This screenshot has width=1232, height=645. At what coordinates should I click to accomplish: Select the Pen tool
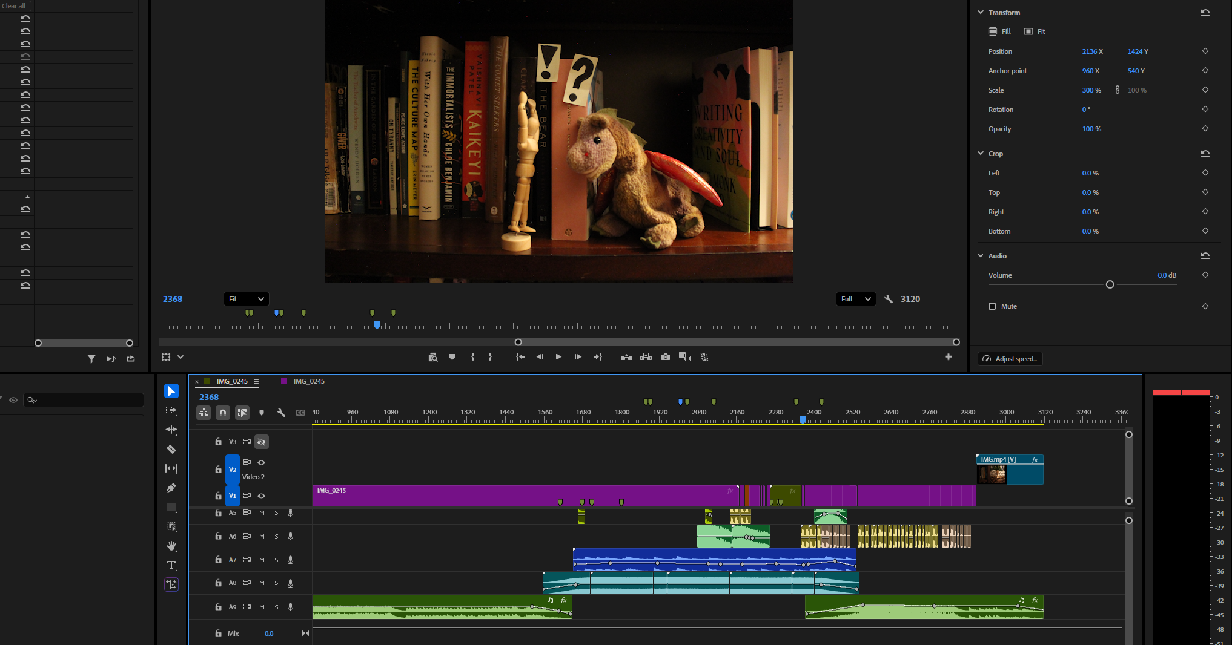(171, 488)
